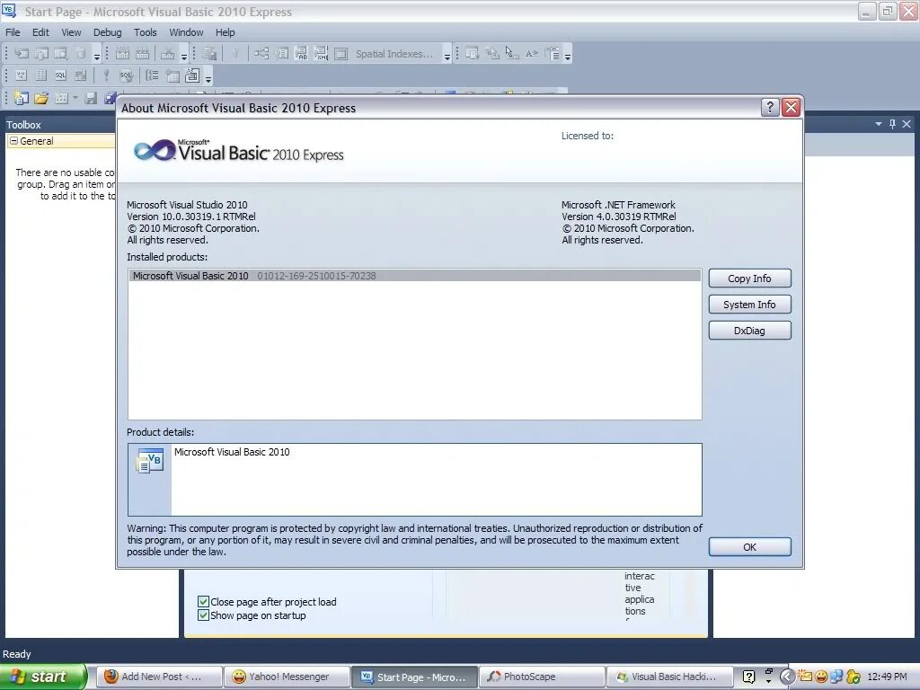The width and height of the screenshot is (920, 690).
Task: Click the plain SQL pane icon
Action: click(60, 75)
